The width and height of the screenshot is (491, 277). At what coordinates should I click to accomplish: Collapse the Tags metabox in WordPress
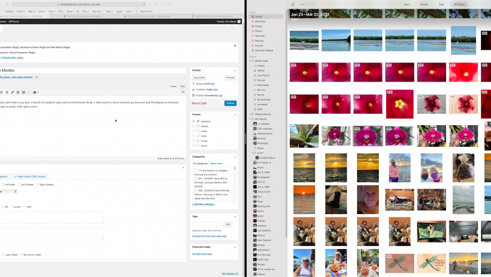(235, 217)
